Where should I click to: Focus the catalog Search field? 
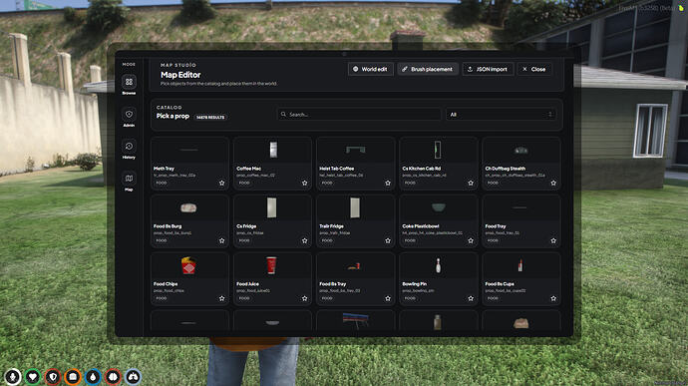click(x=359, y=114)
